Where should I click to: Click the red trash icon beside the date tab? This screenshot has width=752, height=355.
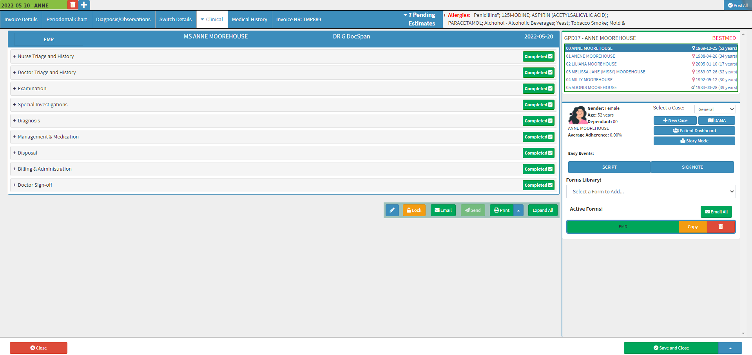[72, 5]
